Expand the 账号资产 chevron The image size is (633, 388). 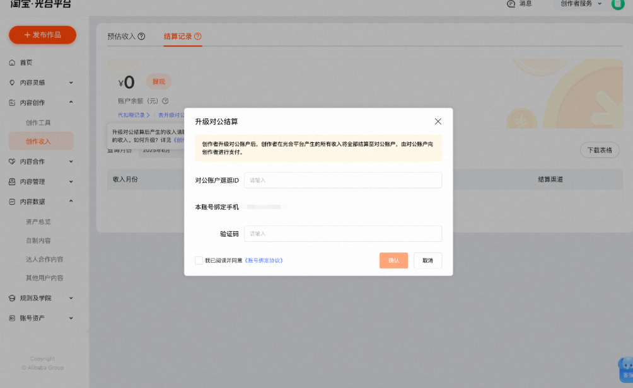pyautogui.click(x=71, y=318)
